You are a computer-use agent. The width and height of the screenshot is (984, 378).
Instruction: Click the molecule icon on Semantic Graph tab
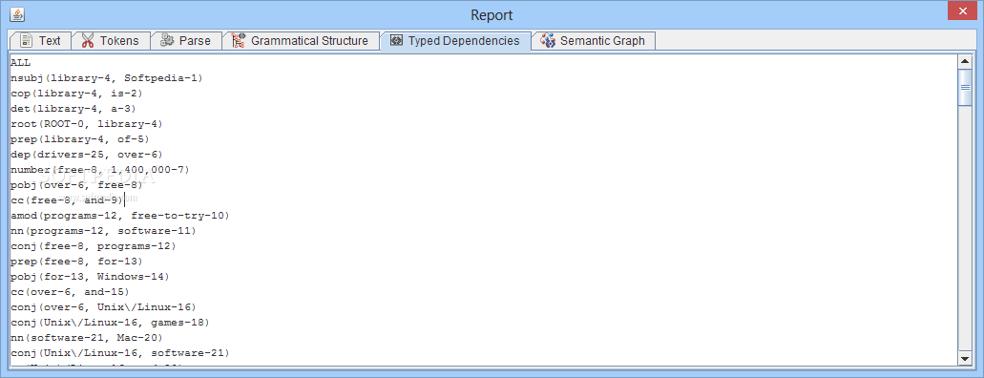pyautogui.click(x=548, y=41)
